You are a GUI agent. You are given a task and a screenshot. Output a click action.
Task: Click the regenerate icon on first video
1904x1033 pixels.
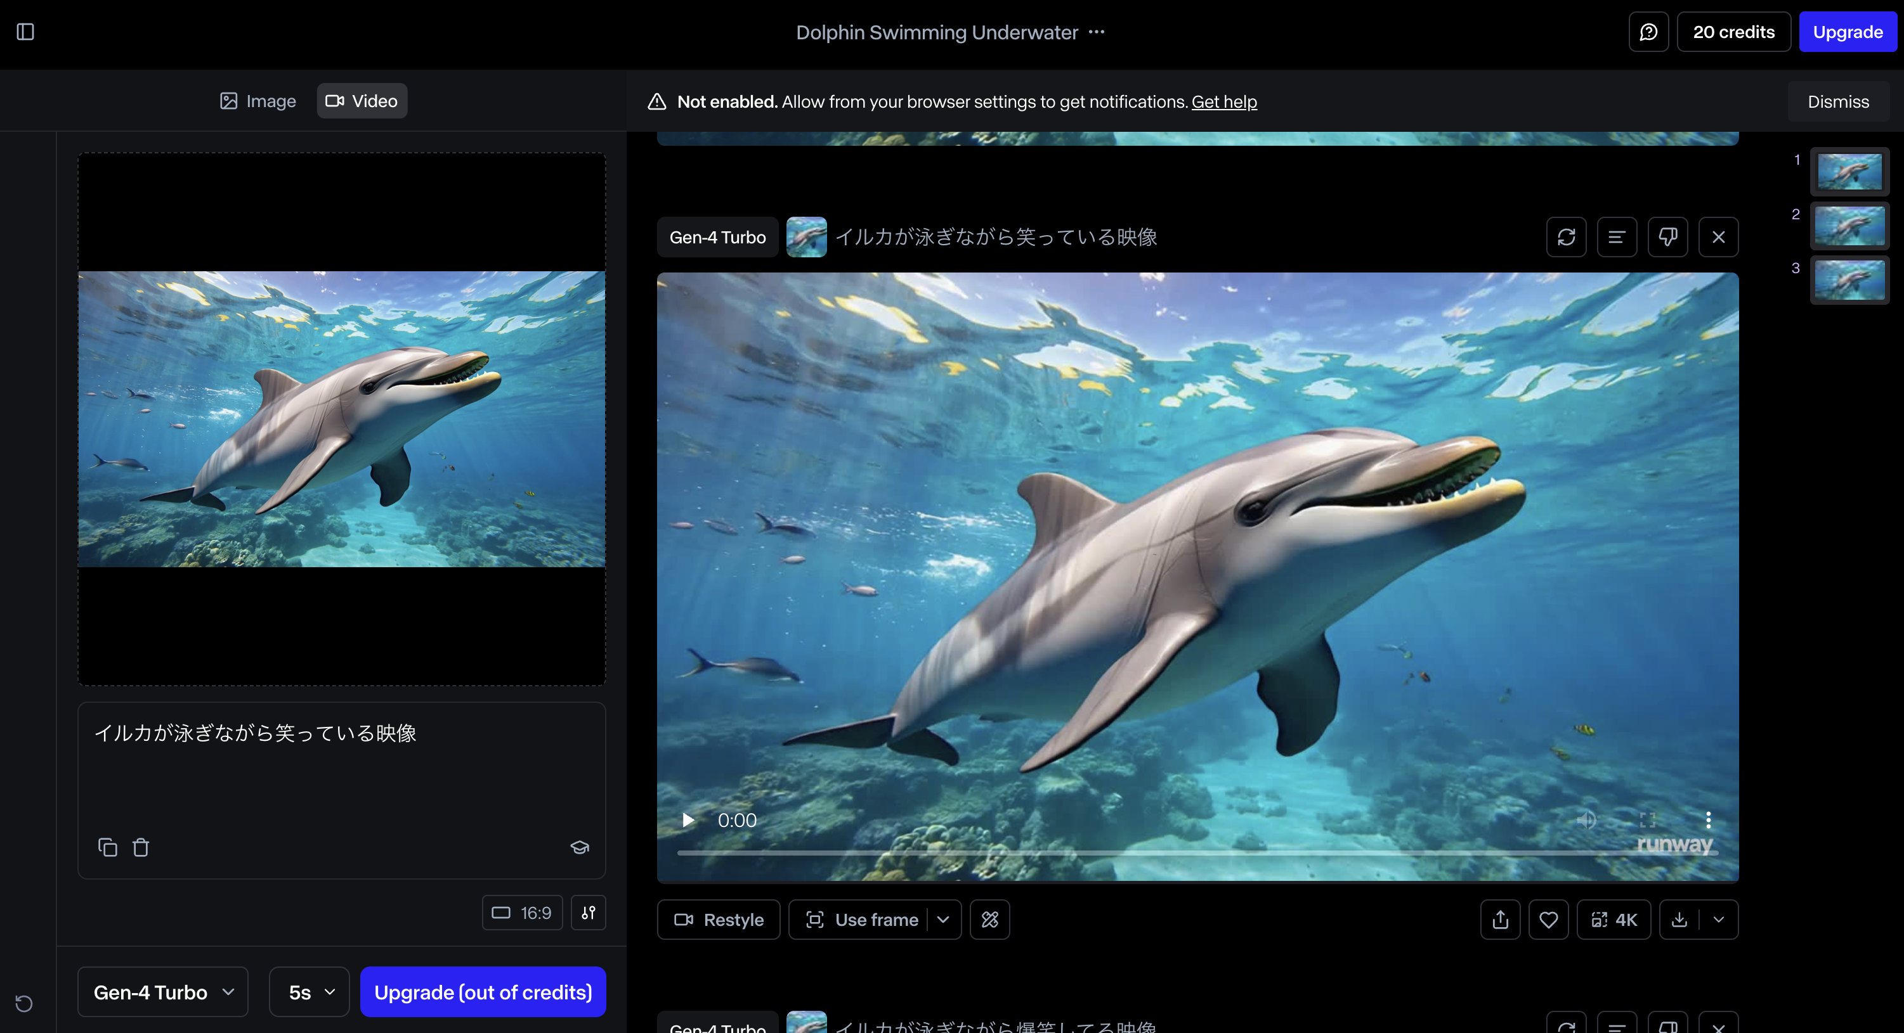click(1565, 237)
